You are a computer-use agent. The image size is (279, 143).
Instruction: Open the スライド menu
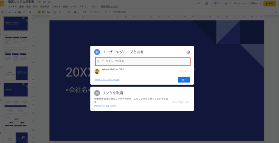[x=56, y=7]
